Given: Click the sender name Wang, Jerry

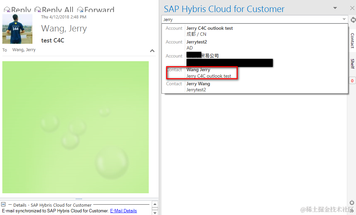Looking at the screenshot, I should click(x=64, y=29).
